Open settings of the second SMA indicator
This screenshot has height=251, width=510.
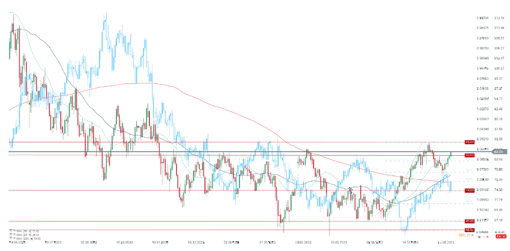11,234
